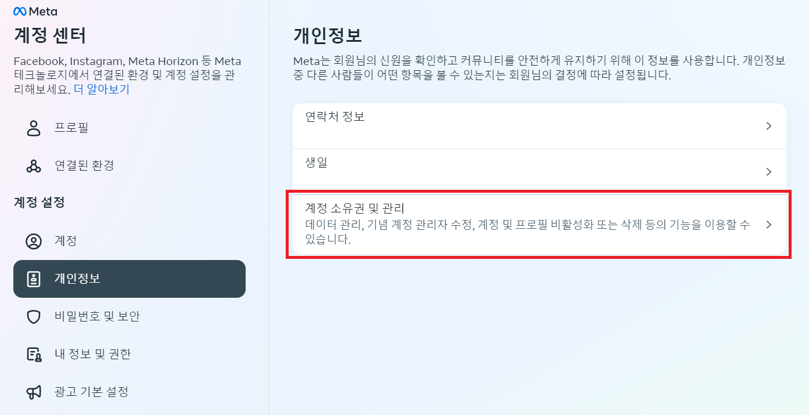Click the 개인정보 ID card icon
Viewport: 809px width, 415px height.
34,279
